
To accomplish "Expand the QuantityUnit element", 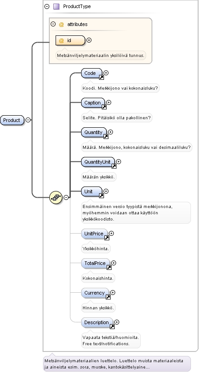I will (x=118, y=161).
